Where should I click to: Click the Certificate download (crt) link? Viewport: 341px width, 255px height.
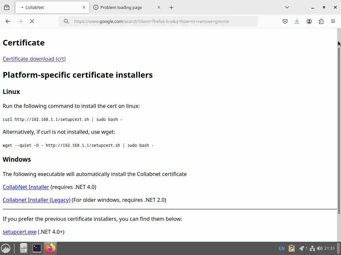(x=34, y=59)
